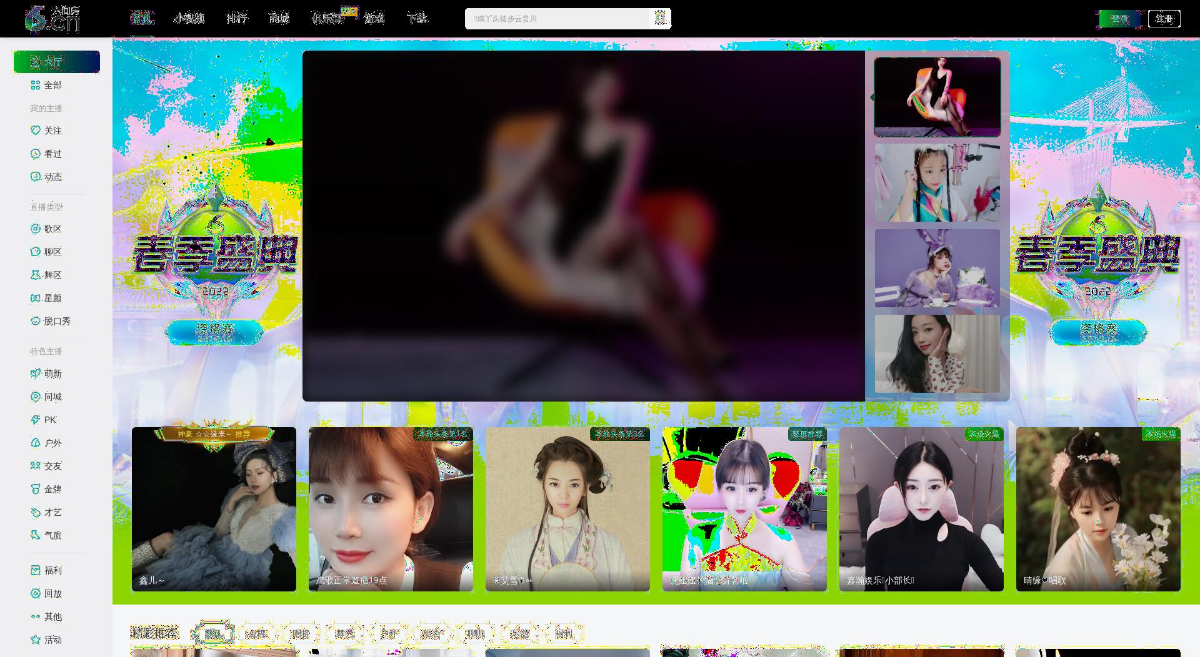The width and height of the screenshot is (1200, 657).
Task: Select first preview thumbnail with orange chair
Action: pos(937,97)
